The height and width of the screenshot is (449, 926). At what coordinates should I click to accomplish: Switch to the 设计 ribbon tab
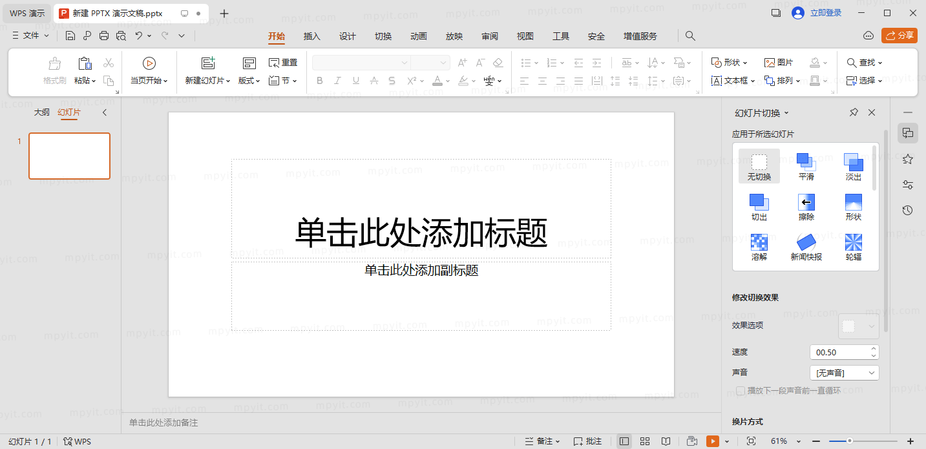point(348,36)
